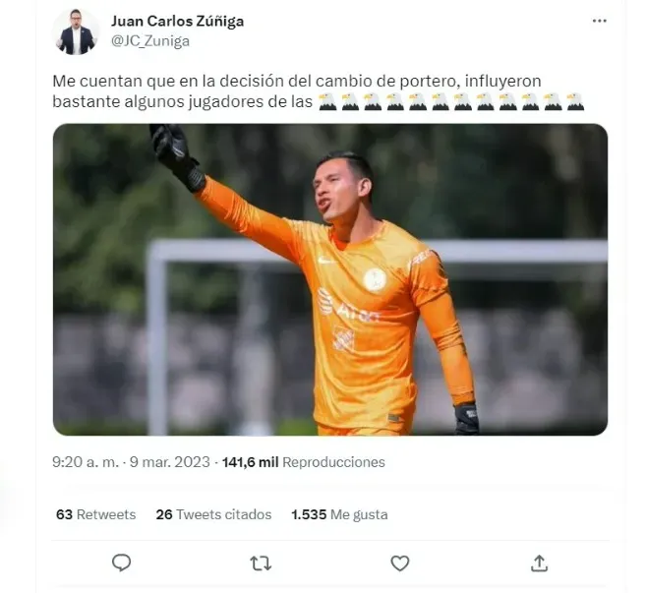The height and width of the screenshot is (593, 646).
Task: Click the last eagle emoji in tweet
Action: point(575,102)
